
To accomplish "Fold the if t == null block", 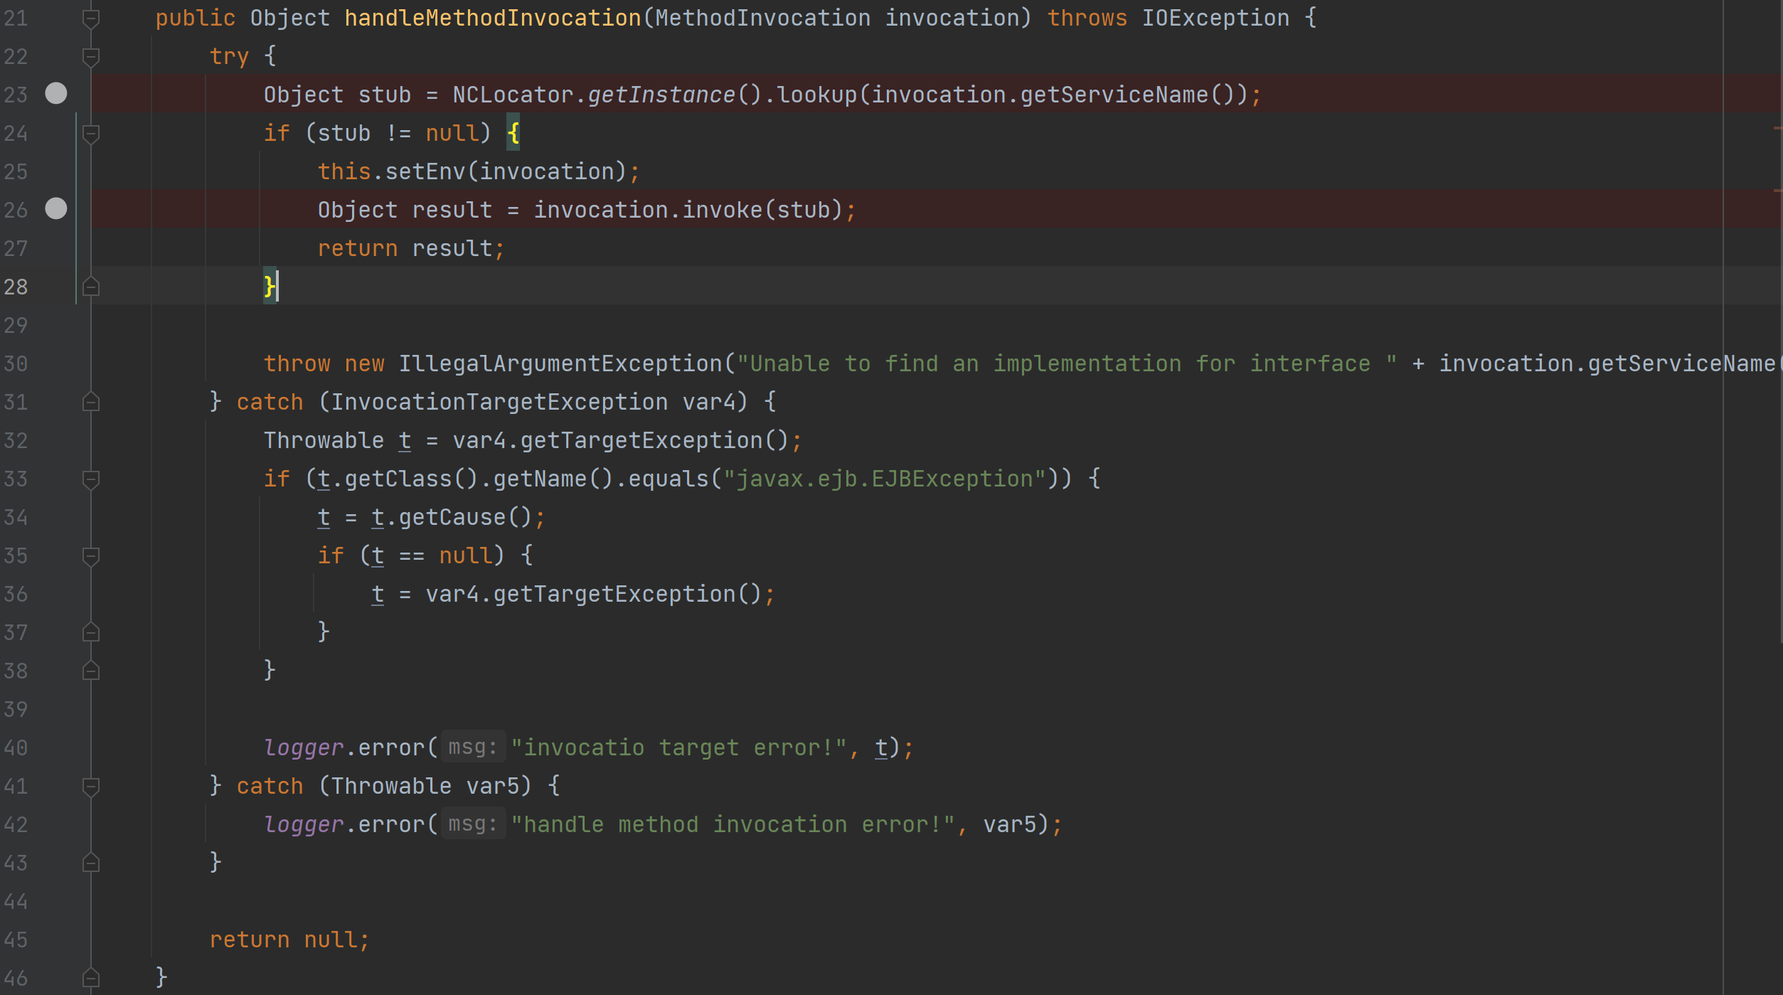I will point(91,556).
